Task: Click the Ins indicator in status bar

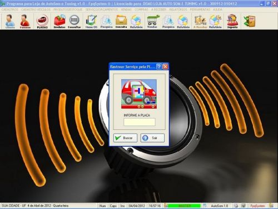Action: click(x=122, y=206)
